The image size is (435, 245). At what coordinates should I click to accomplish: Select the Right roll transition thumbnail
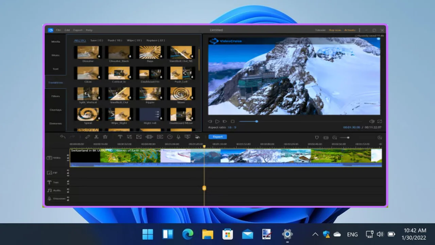[150, 114]
